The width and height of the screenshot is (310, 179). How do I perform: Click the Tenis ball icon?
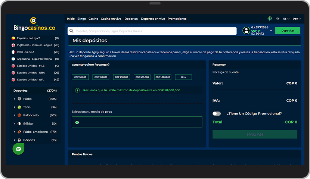pyautogui.click(x=19, y=107)
